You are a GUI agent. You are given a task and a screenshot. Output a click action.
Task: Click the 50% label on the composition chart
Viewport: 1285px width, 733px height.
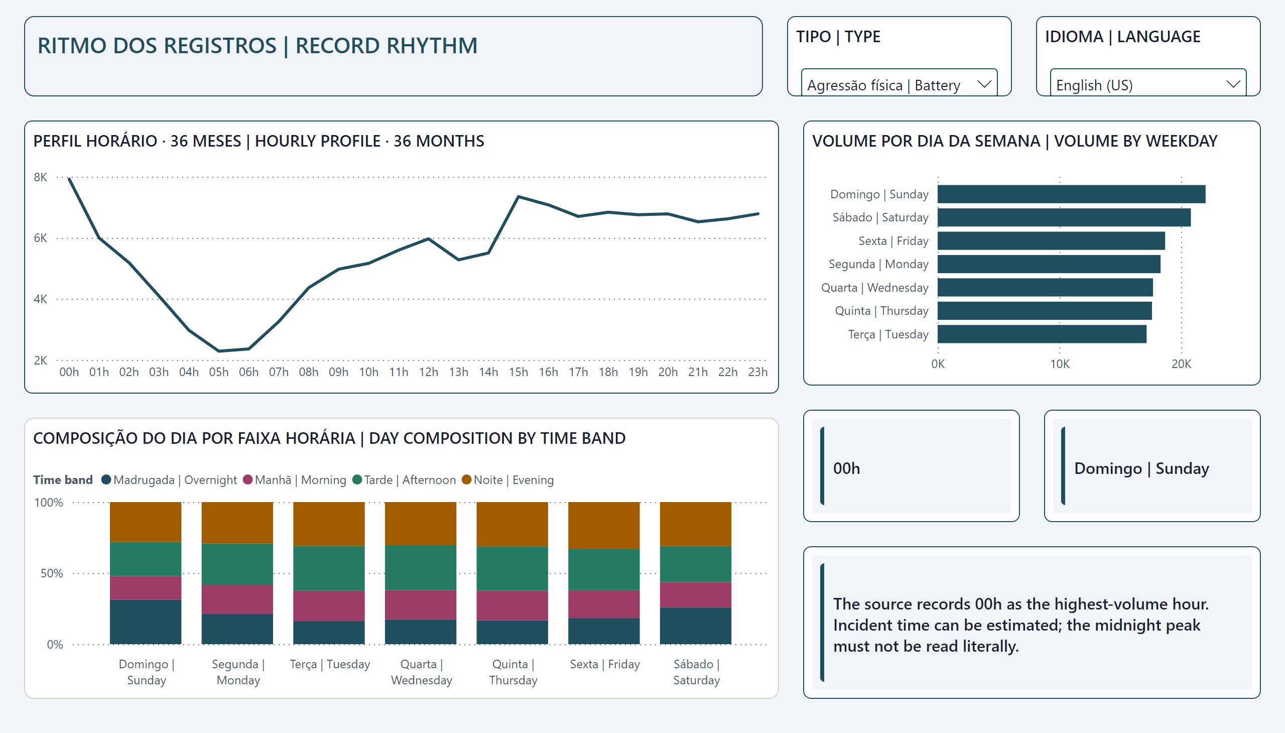[52, 573]
